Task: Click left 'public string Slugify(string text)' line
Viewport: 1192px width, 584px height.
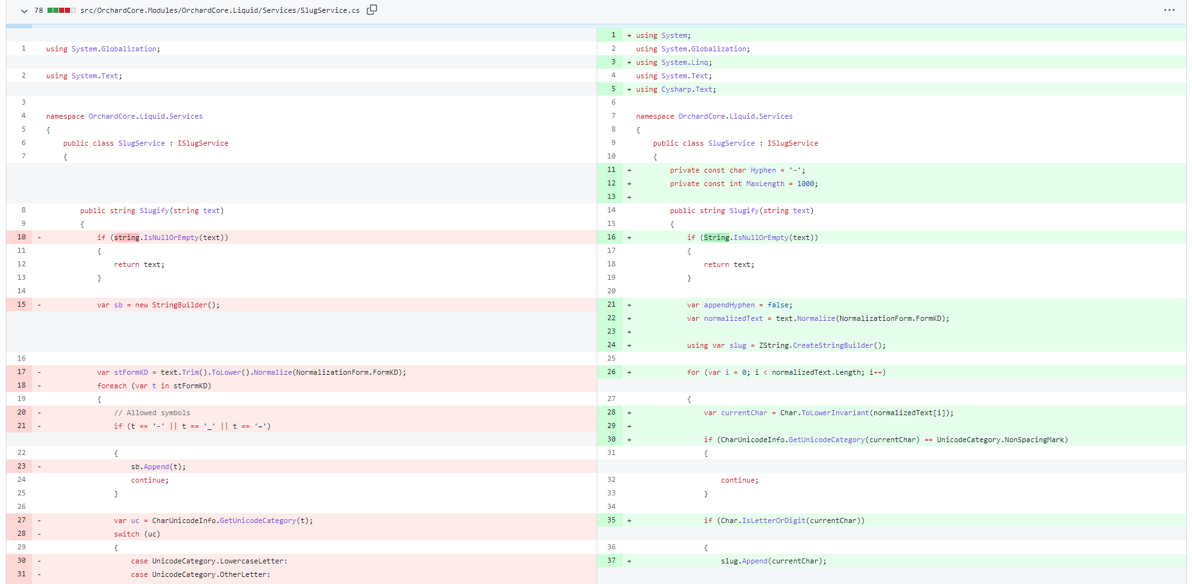Action: click(152, 210)
